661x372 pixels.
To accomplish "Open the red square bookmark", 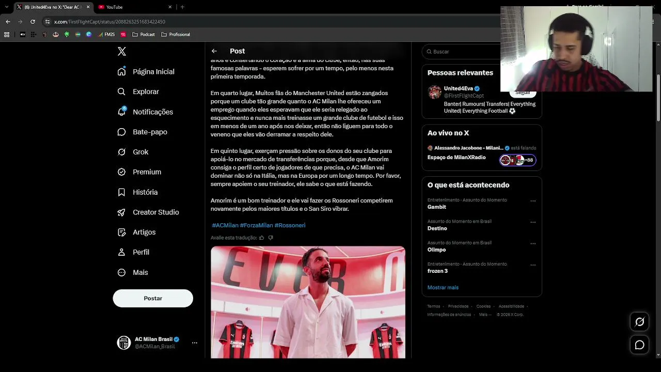I will coord(123,35).
